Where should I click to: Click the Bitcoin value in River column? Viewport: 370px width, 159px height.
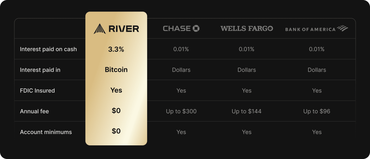click(116, 70)
